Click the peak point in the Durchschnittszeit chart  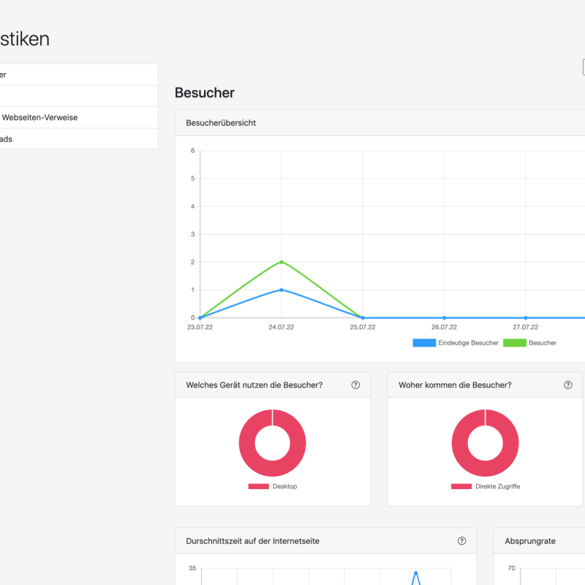tap(415, 573)
